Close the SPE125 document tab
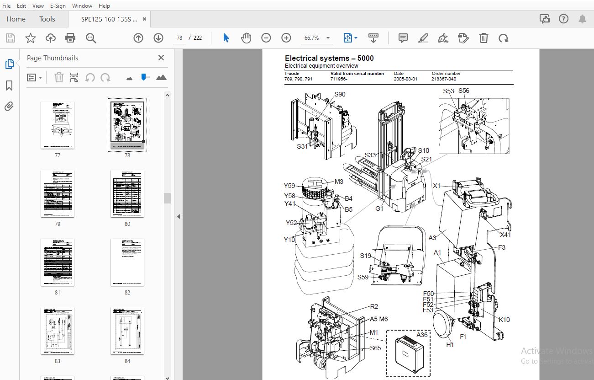The width and height of the screenshot is (594, 380). tap(145, 19)
